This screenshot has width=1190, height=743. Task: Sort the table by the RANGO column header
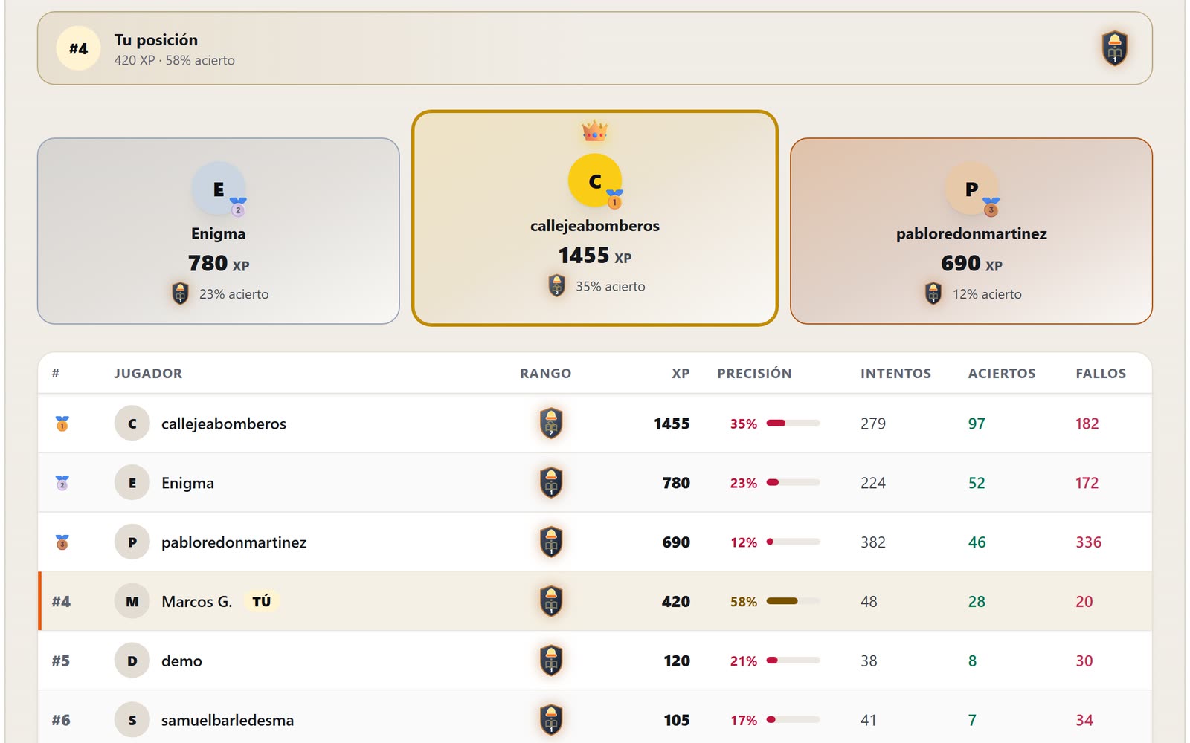(x=545, y=374)
